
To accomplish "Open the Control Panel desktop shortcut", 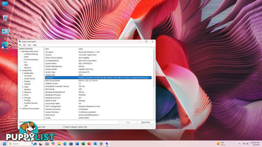I will [x=5, y=33].
